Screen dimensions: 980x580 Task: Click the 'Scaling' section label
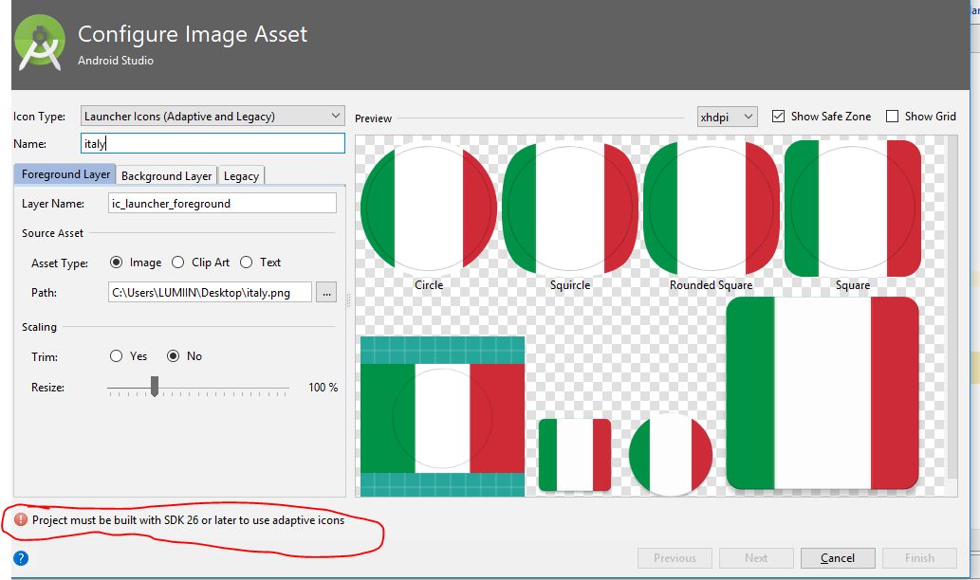40,327
